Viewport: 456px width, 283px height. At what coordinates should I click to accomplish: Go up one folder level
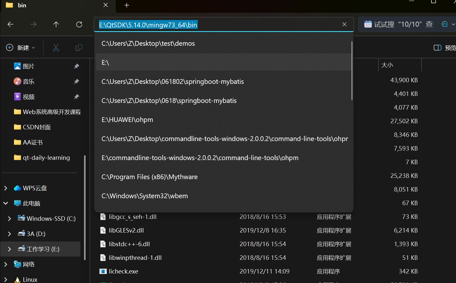56,24
